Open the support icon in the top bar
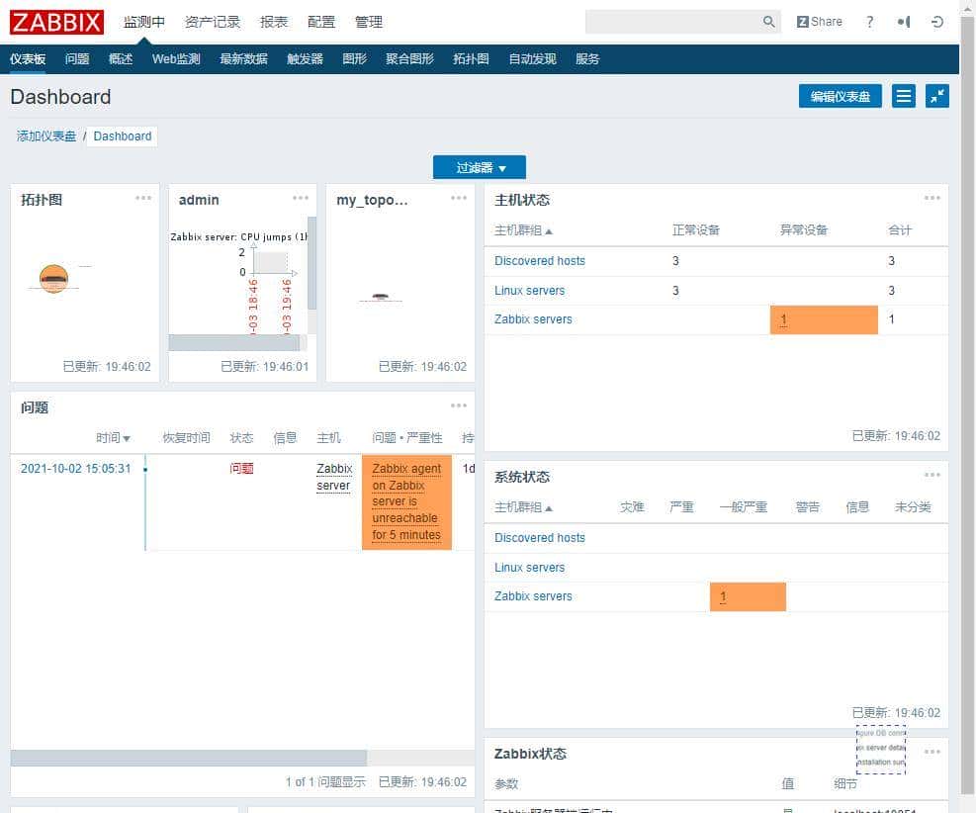The image size is (976, 813). tap(903, 21)
